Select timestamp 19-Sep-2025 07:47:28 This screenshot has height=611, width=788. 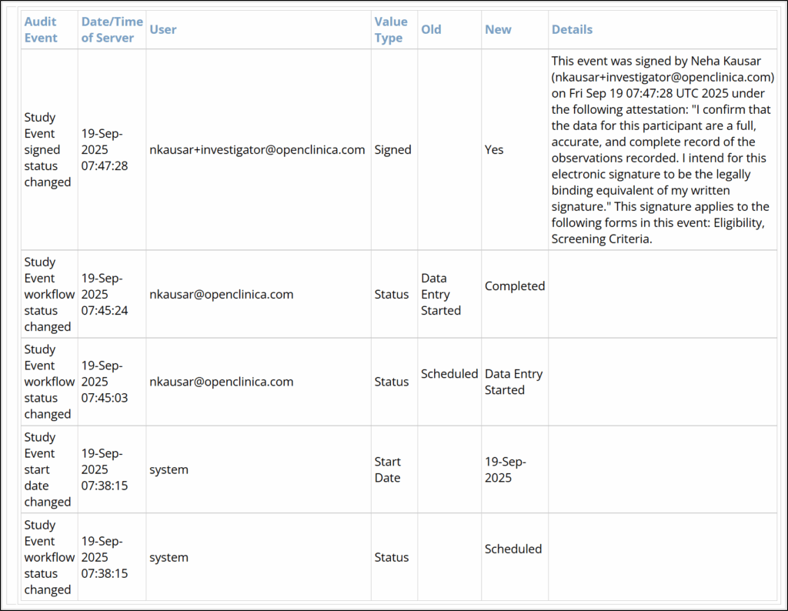click(112, 149)
